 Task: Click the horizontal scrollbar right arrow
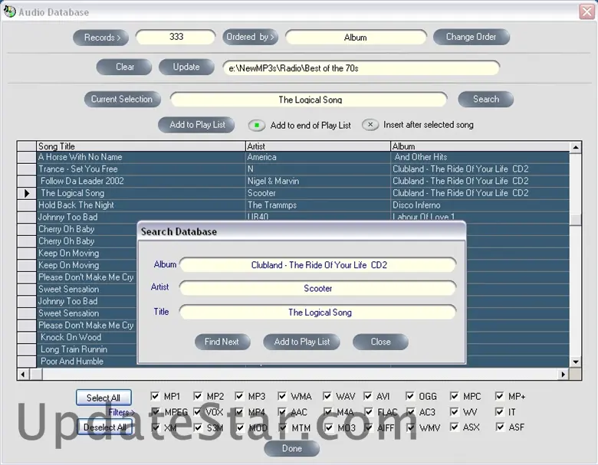click(563, 375)
